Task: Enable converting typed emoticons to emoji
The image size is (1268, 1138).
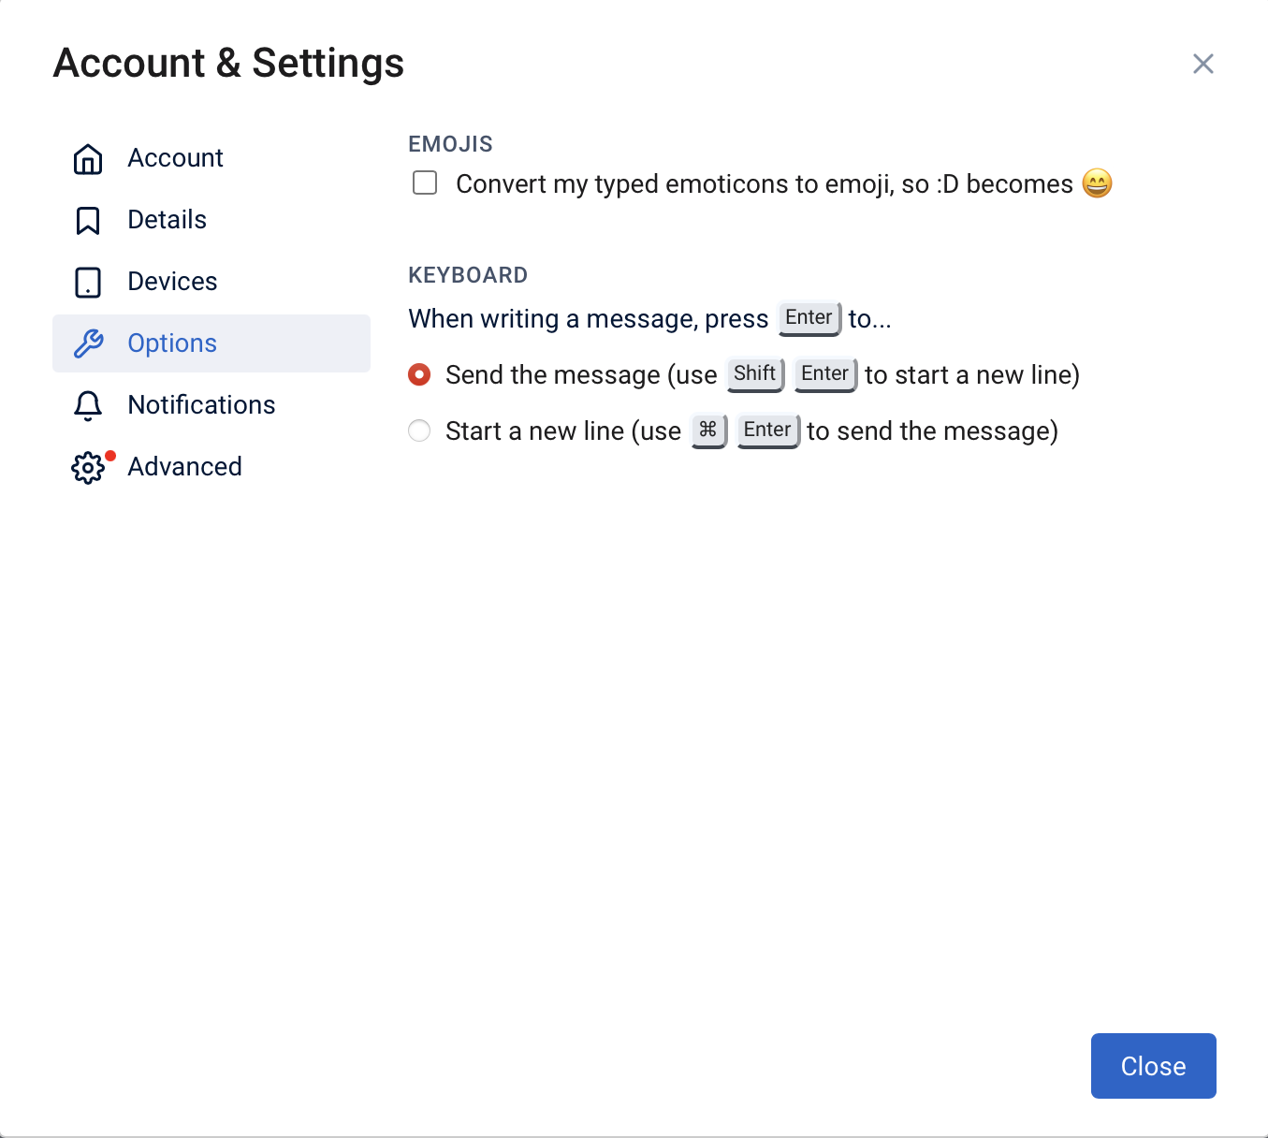Action: 424,182
